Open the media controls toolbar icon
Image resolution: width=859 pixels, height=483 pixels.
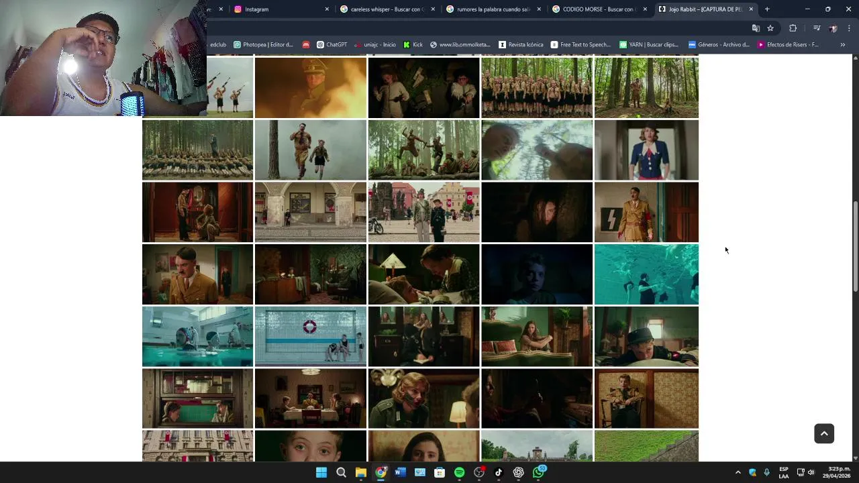point(817,28)
